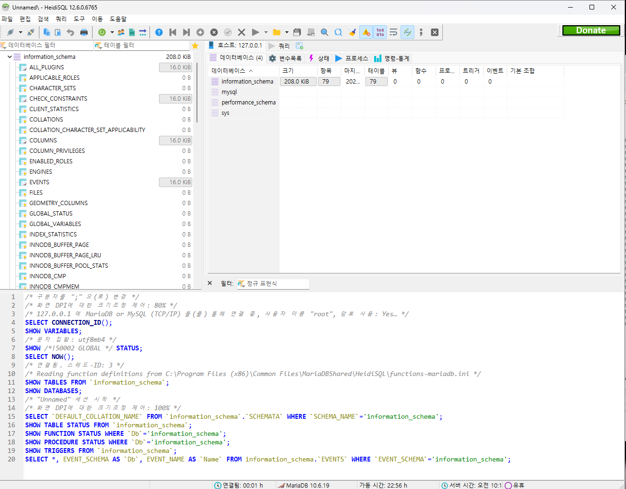Click the 테이블 필터 input field

point(141,46)
